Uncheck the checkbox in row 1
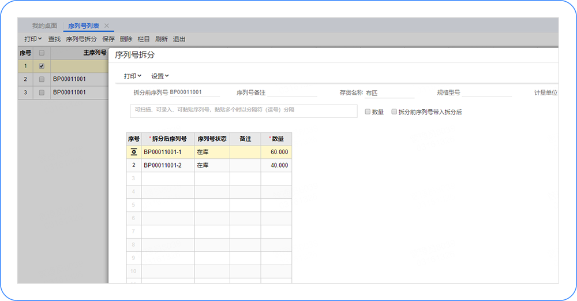The image size is (577, 301). 42,66
